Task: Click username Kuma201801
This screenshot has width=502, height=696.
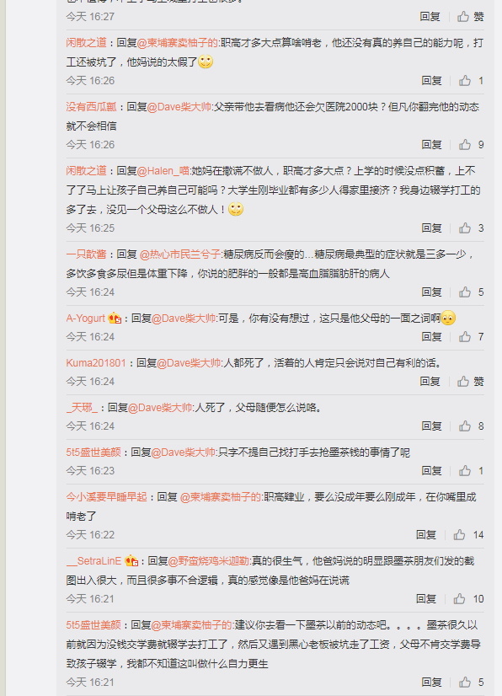Action: pos(96,362)
